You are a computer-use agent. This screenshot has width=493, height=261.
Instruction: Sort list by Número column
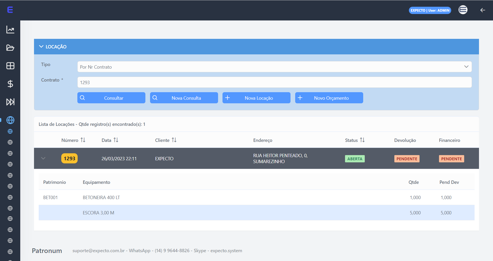coord(83,140)
